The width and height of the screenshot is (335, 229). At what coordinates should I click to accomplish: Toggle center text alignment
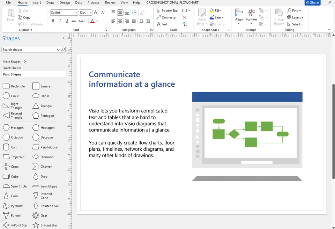coord(120,21)
